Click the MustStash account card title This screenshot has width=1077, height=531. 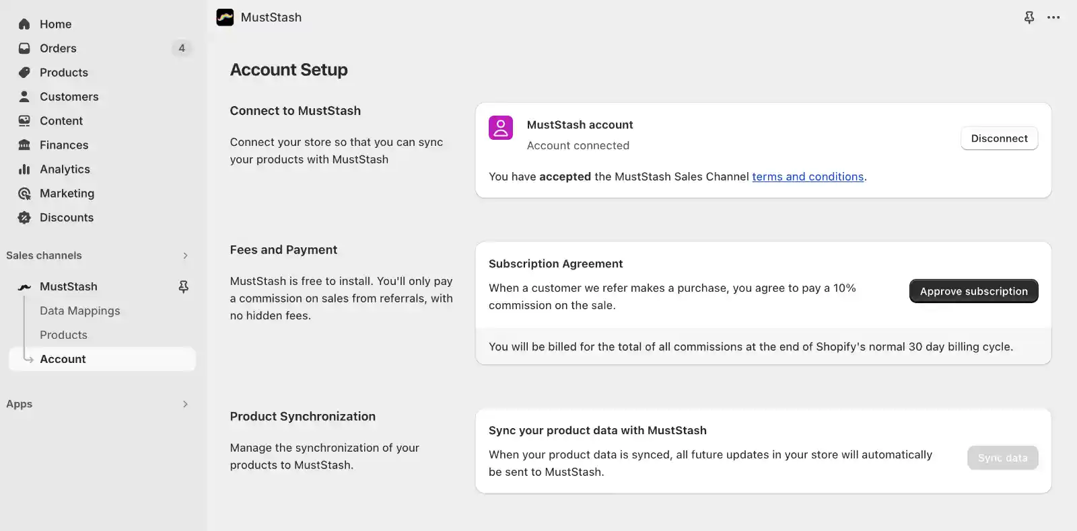580,125
